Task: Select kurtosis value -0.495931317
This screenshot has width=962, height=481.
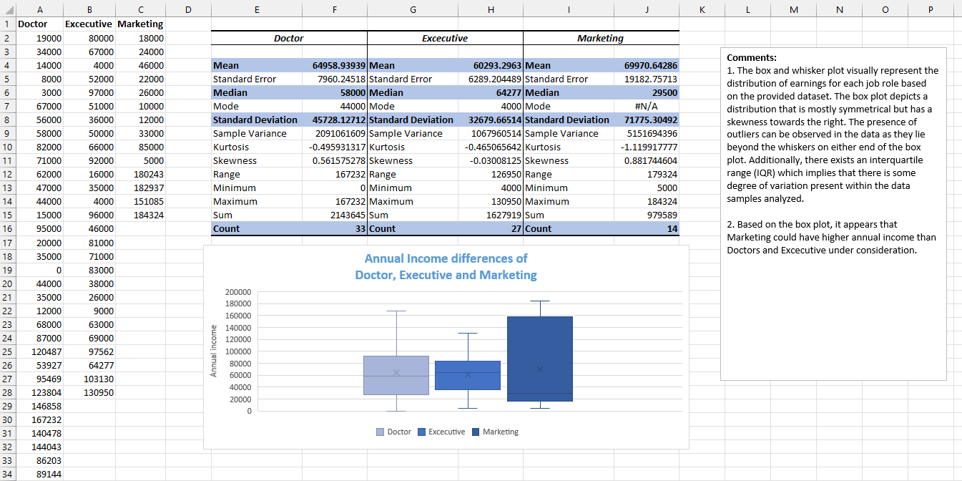Action: click(335, 147)
